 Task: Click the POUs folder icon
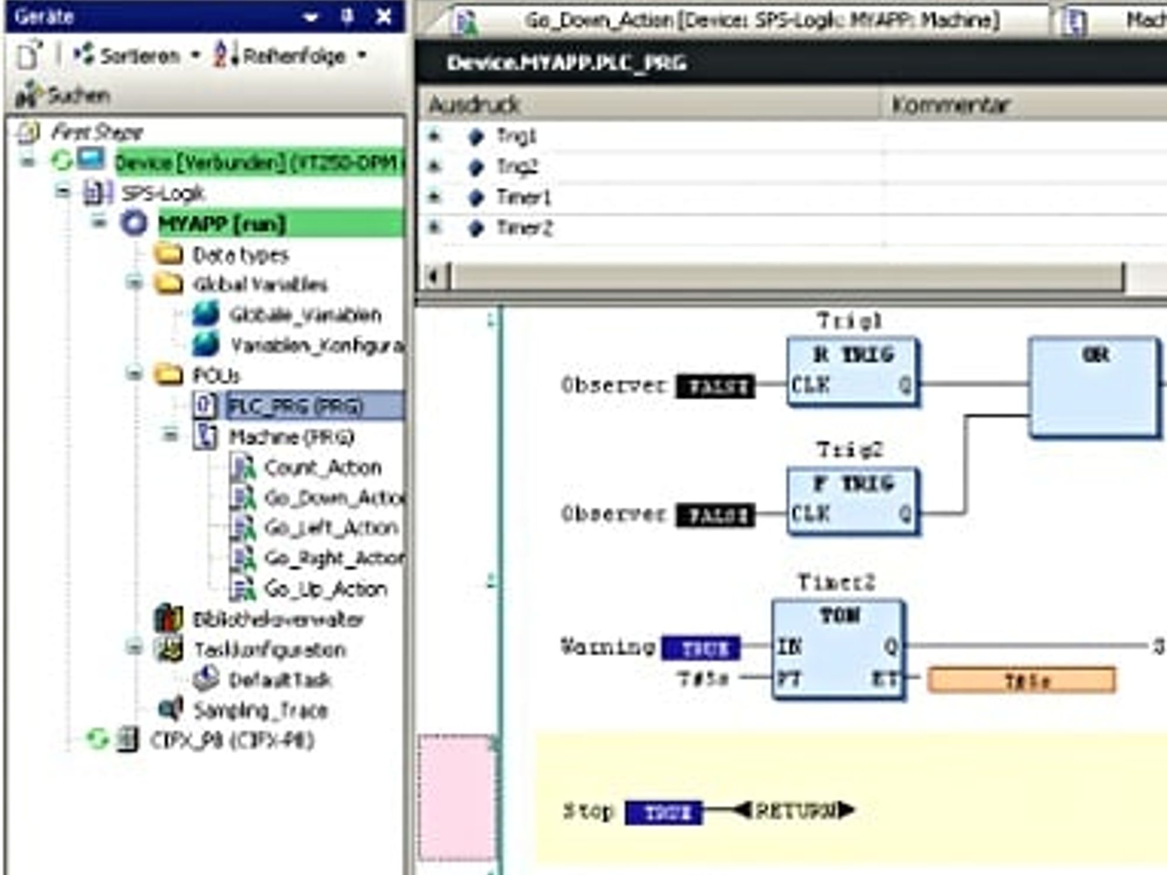[x=168, y=374]
